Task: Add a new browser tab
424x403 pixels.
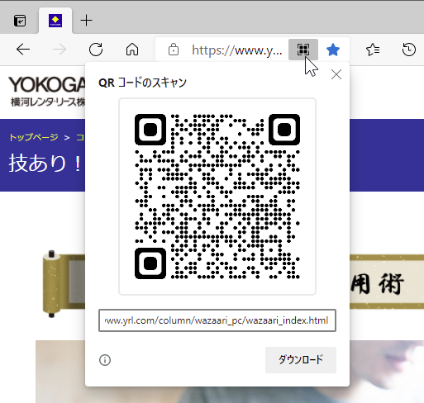Action: 86,21
